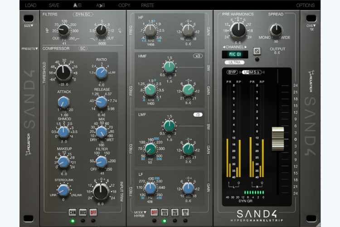Image resolution: width=340 pixels, height=227 pixels.
Task: Enable the compressor CHN mode button
Action: (x=73, y=212)
